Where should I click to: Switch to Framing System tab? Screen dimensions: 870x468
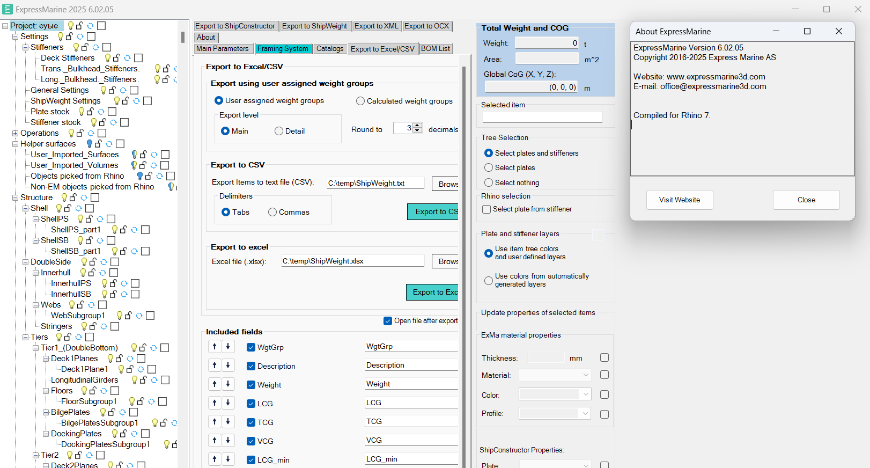[x=283, y=49]
